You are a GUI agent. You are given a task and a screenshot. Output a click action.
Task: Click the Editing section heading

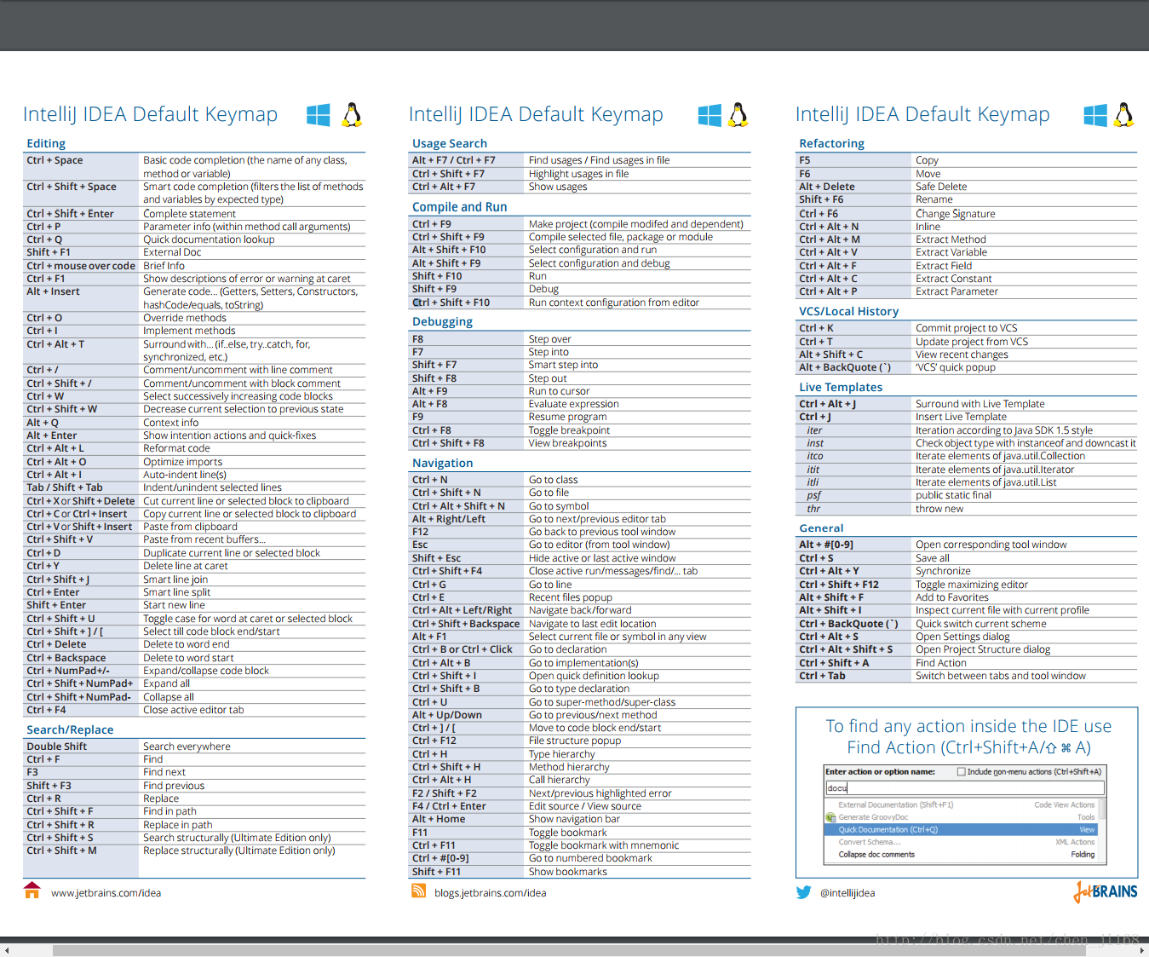[x=46, y=143]
